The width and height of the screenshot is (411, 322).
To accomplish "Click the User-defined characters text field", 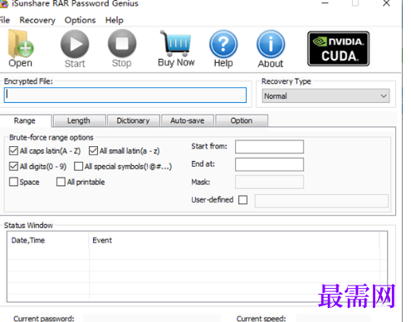I will (x=321, y=201).
